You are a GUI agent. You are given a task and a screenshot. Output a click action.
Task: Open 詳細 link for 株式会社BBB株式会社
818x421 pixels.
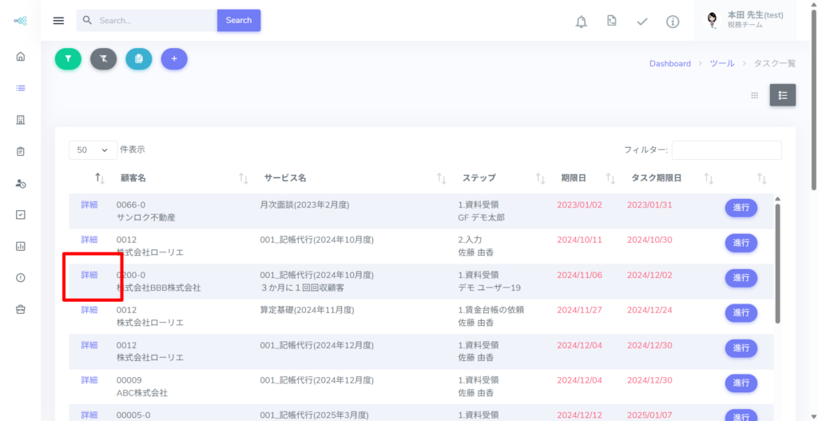(x=89, y=275)
